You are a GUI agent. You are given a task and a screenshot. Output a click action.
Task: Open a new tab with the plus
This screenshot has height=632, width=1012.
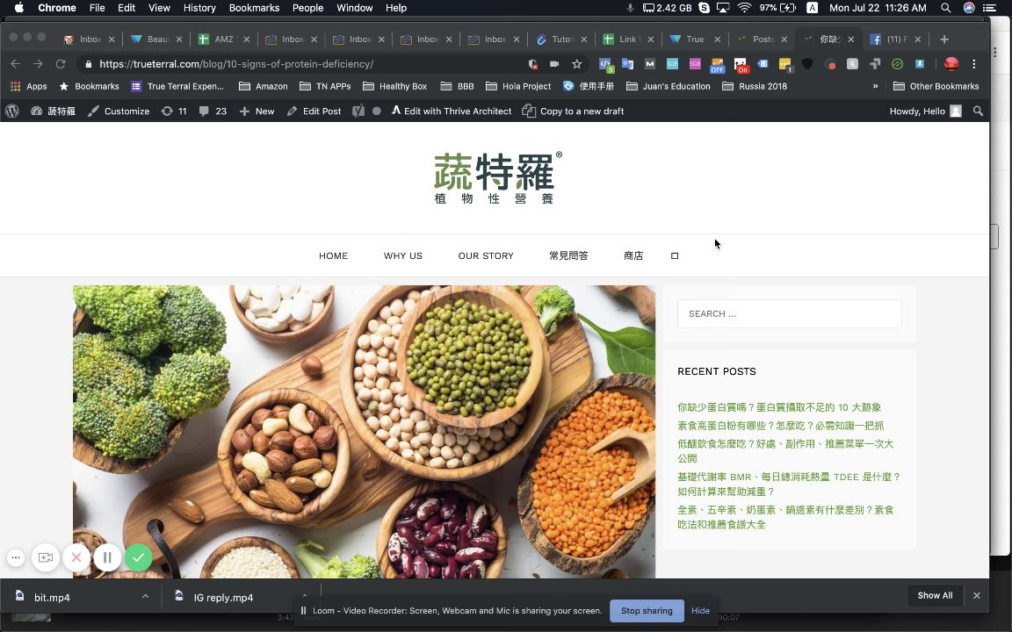point(944,39)
